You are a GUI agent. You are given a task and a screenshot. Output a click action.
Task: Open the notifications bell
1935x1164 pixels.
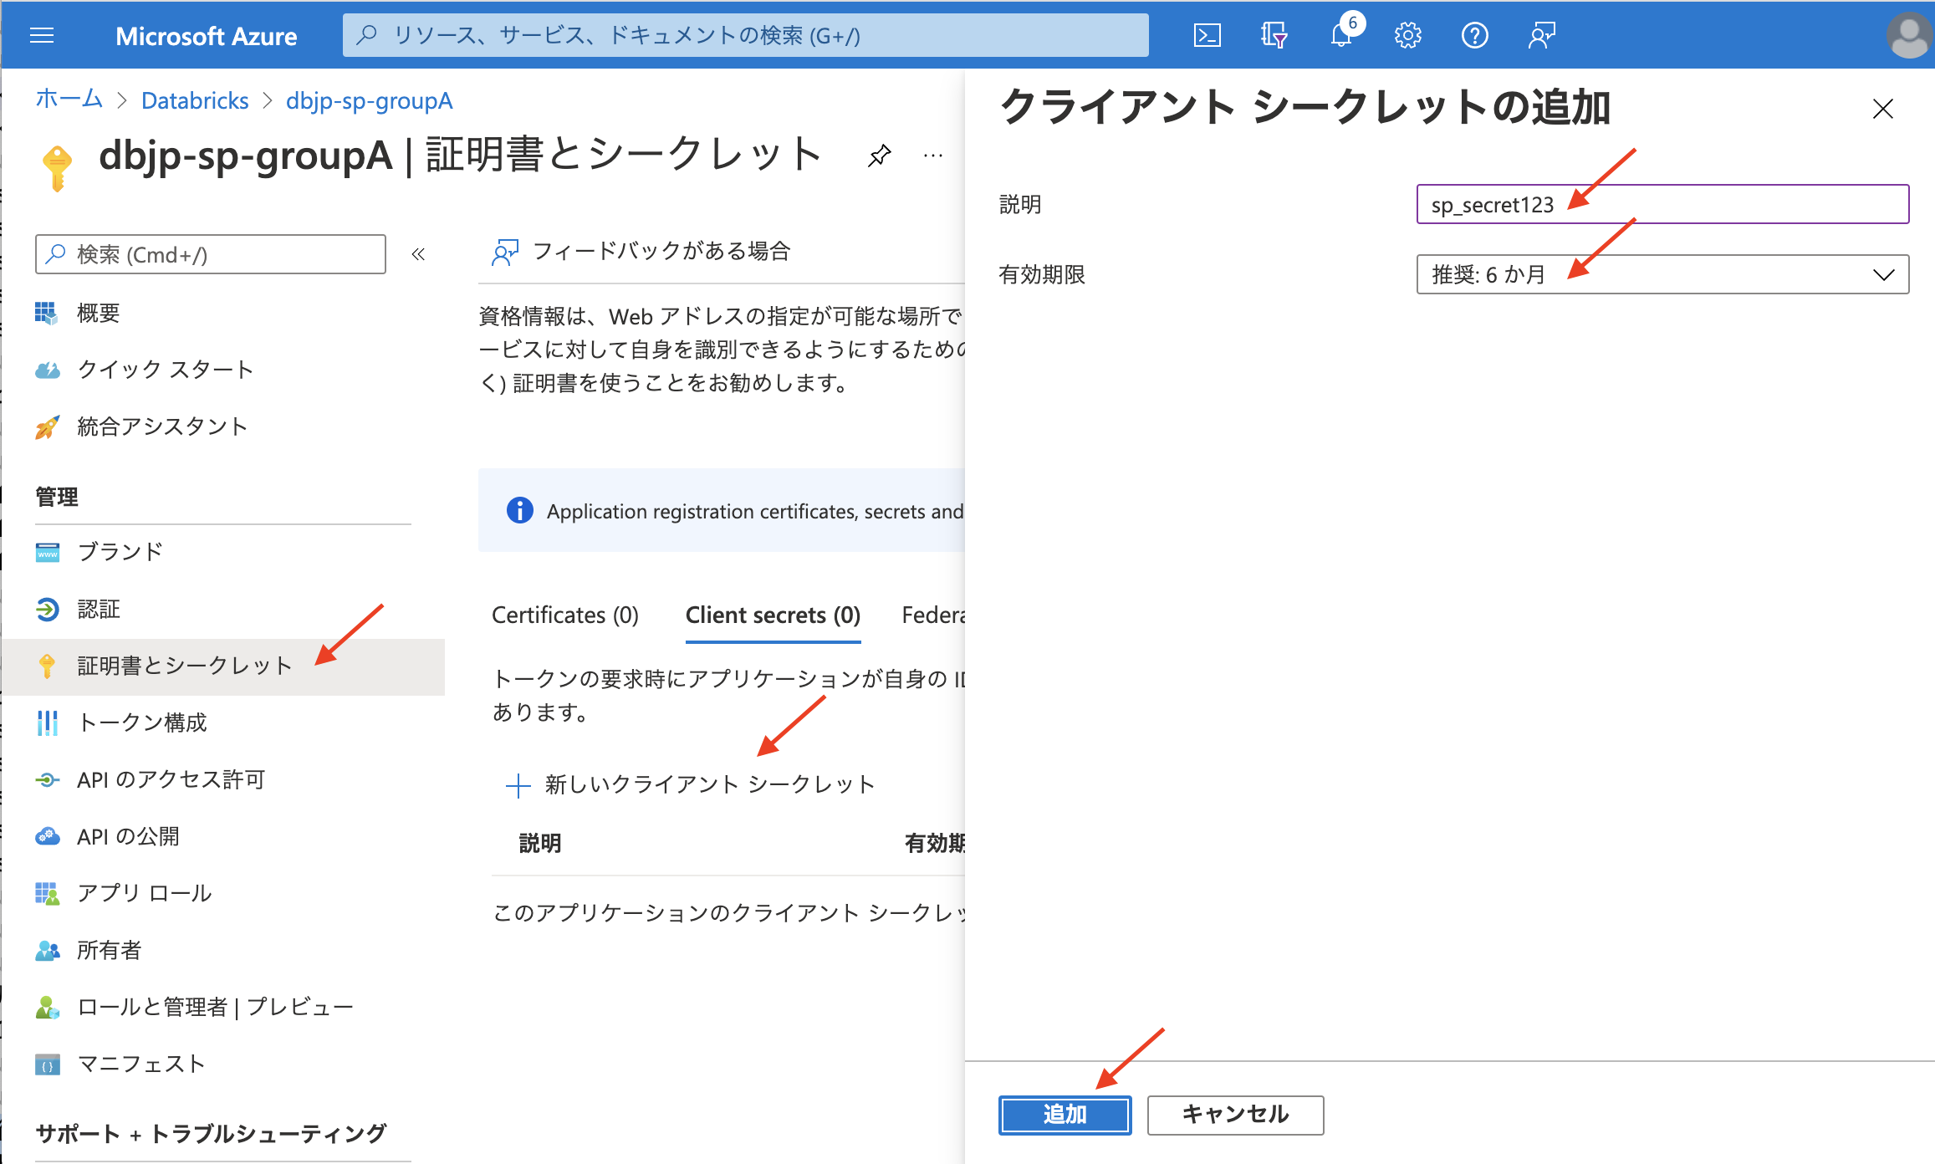[1340, 35]
